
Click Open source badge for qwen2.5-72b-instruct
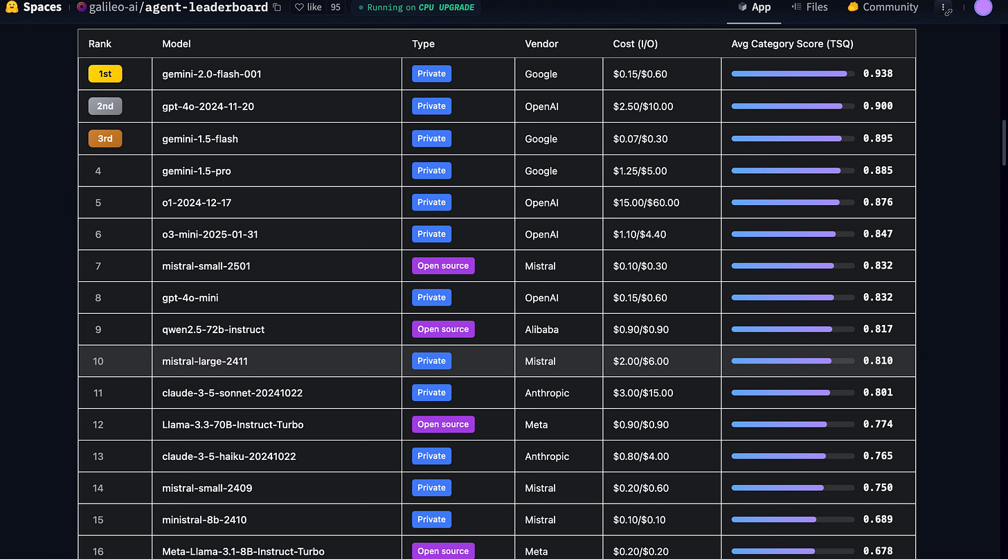click(443, 329)
